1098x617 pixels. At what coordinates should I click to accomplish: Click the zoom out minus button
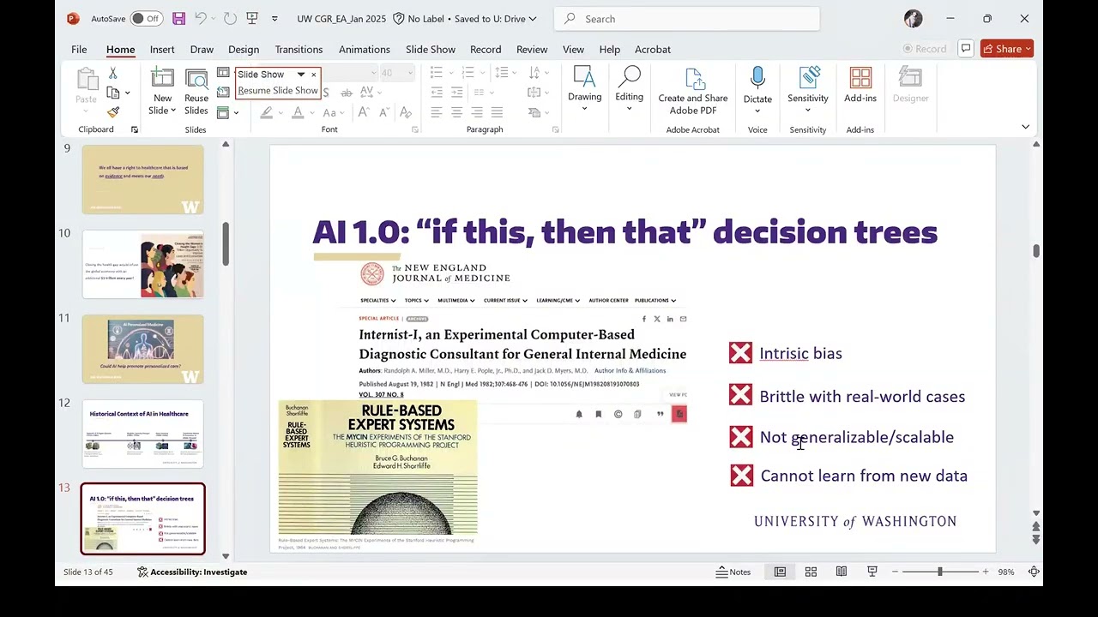894,572
